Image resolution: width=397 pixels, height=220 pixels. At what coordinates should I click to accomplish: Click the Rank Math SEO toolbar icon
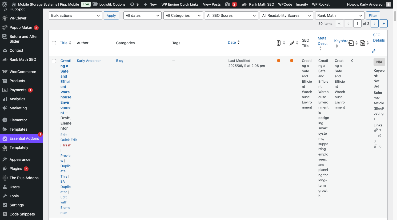pyautogui.click(x=244, y=4)
